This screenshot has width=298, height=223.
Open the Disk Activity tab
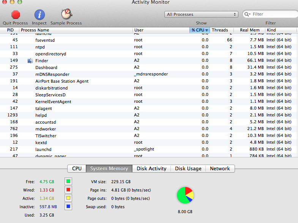(x=151, y=168)
